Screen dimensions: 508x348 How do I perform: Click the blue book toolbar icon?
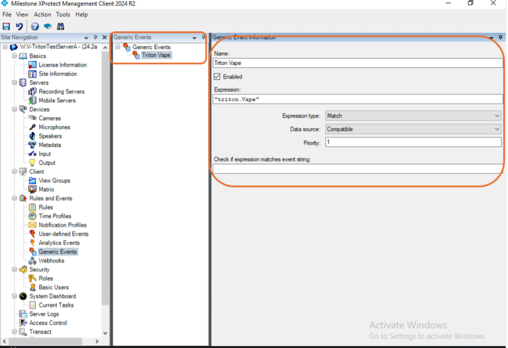(48, 26)
